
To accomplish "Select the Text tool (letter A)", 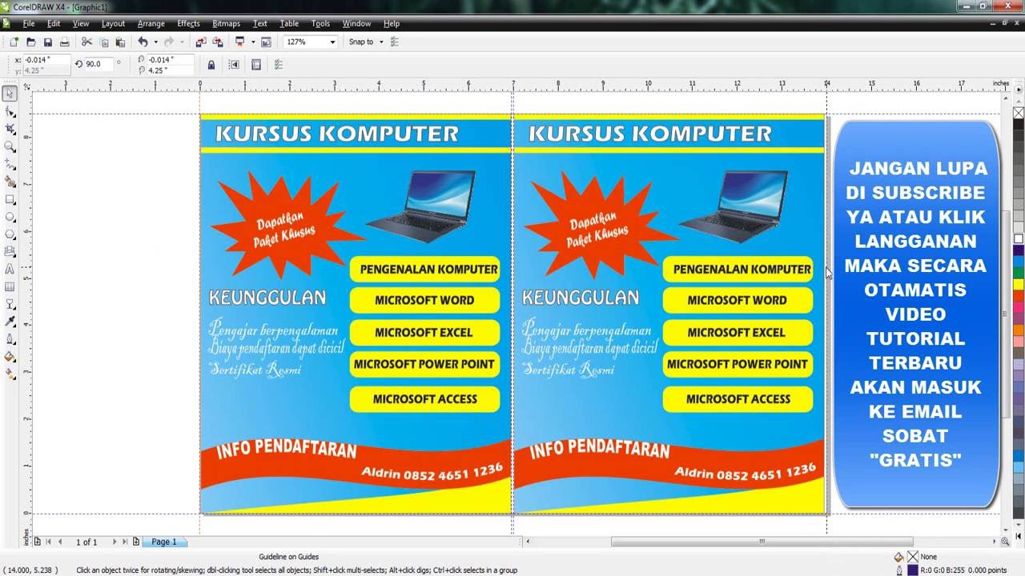I will [10, 270].
